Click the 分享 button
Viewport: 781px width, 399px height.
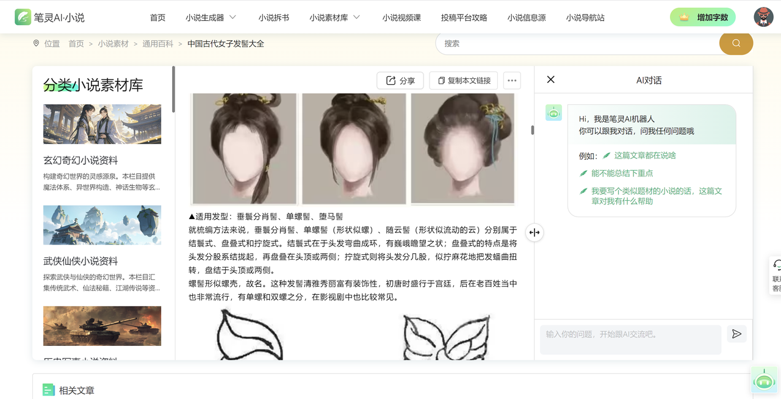tap(400, 81)
